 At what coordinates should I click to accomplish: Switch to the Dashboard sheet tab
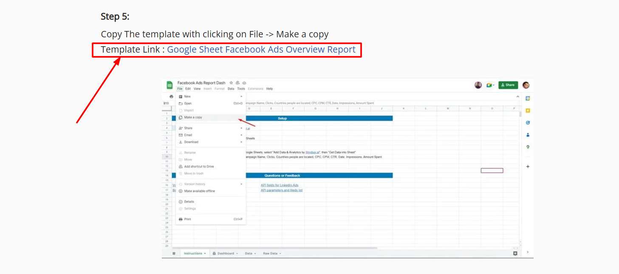click(x=226, y=253)
